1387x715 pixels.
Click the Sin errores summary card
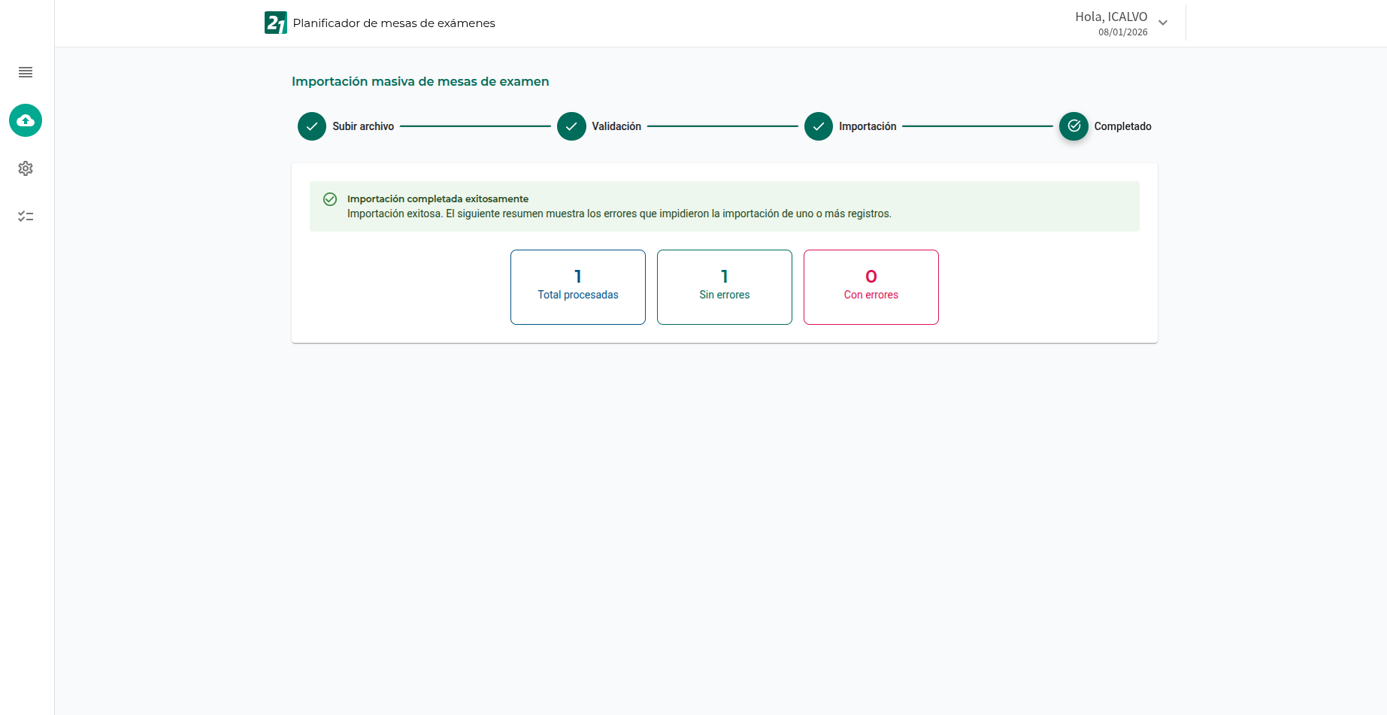click(724, 286)
